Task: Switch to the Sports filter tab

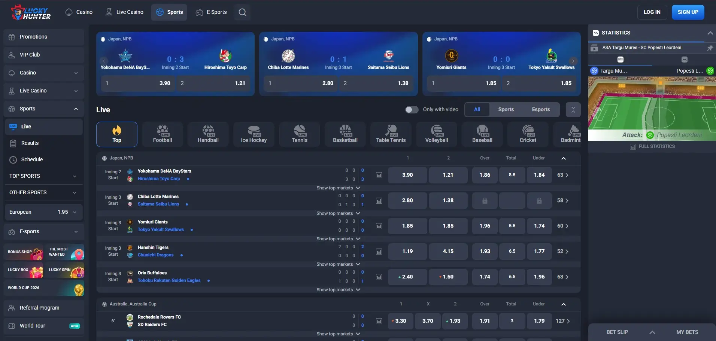Action: 506,110
